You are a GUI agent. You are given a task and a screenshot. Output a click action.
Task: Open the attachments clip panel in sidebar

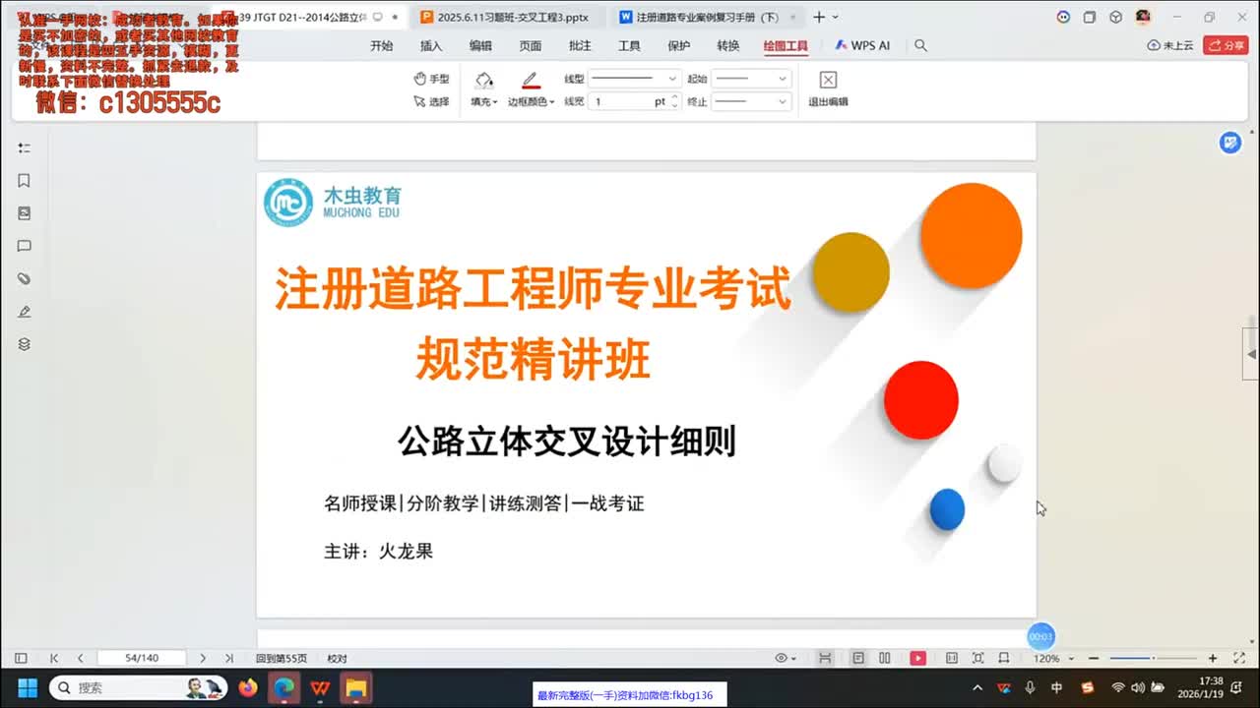click(x=25, y=279)
